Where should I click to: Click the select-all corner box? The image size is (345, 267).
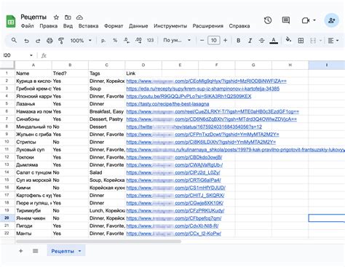click(7, 65)
